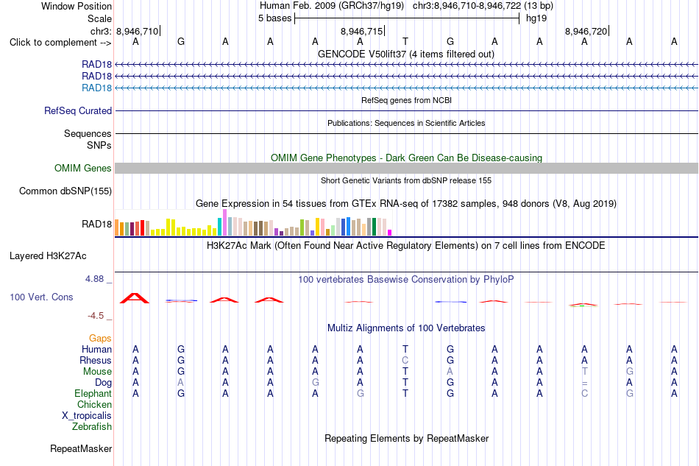Screen dimensions: 699x466
Task: Click 'Short Genetic Variants from dbSNP release 155'
Action: pos(406,180)
